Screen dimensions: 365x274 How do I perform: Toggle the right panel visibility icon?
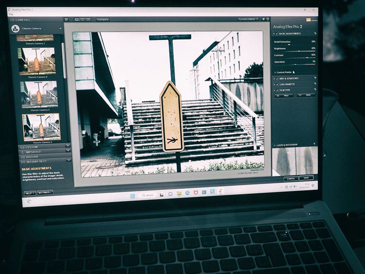pos(268,19)
